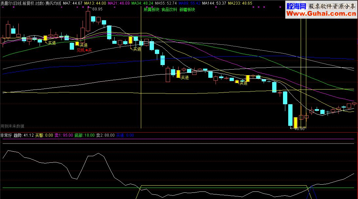Open the 新疆板块 sector link

[187, 9]
